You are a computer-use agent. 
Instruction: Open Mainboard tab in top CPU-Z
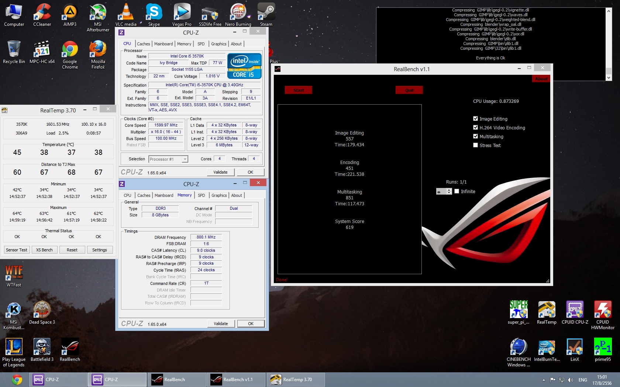[x=163, y=44]
